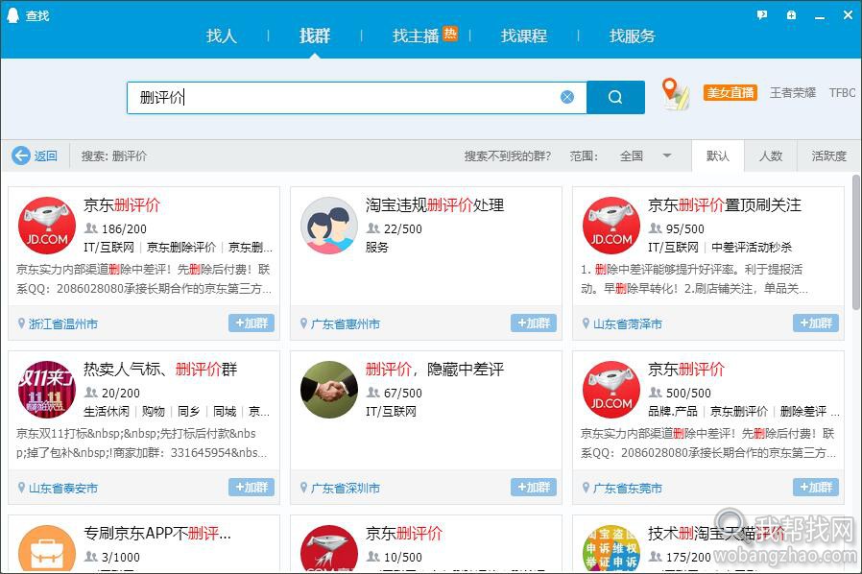This screenshot has width=862, height=574.
Task: Click the 服务 tag under 淘宝违规删评价处理
Action: [x=376, y=247]
